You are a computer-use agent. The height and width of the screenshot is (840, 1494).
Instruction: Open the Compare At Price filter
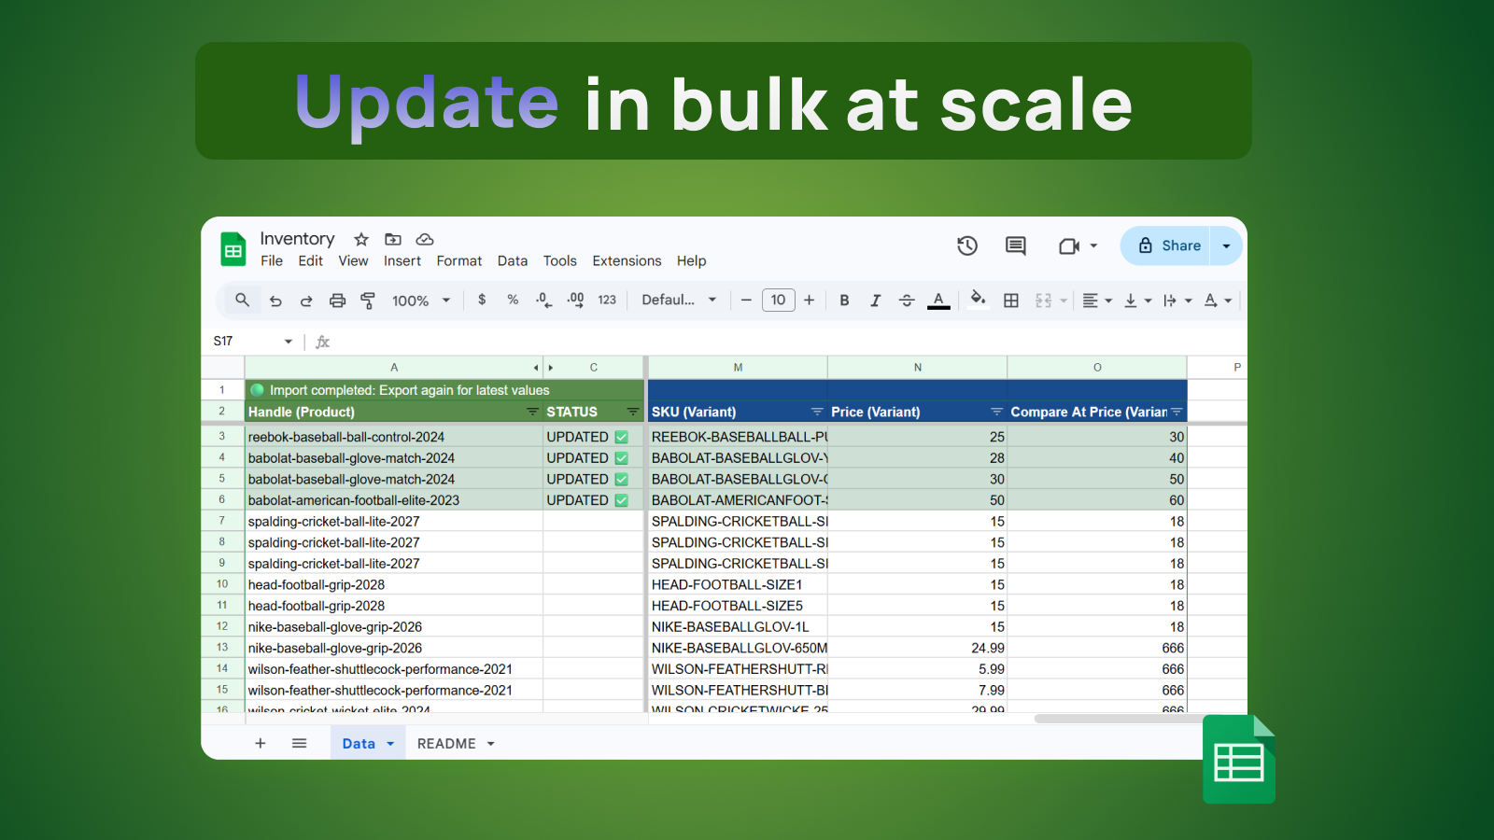(x=1177, y=412)
